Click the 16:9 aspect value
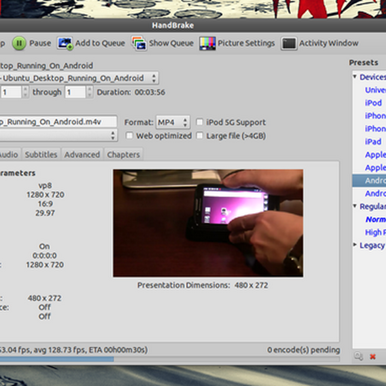The image size is (386, 386). tap(45, 204)
